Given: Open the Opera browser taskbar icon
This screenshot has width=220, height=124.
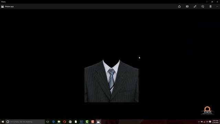Looking at the screenshot, I should point(65,122).
